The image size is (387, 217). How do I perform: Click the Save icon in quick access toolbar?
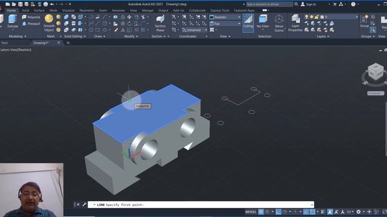pos(20,4)
